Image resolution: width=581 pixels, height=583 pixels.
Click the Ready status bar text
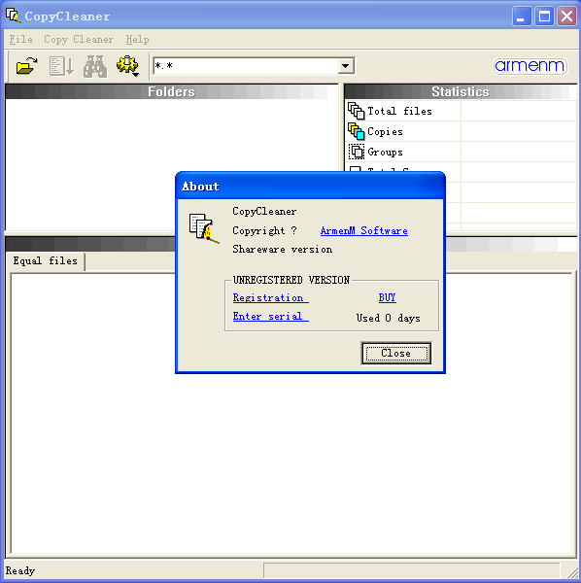coord(20,570)
